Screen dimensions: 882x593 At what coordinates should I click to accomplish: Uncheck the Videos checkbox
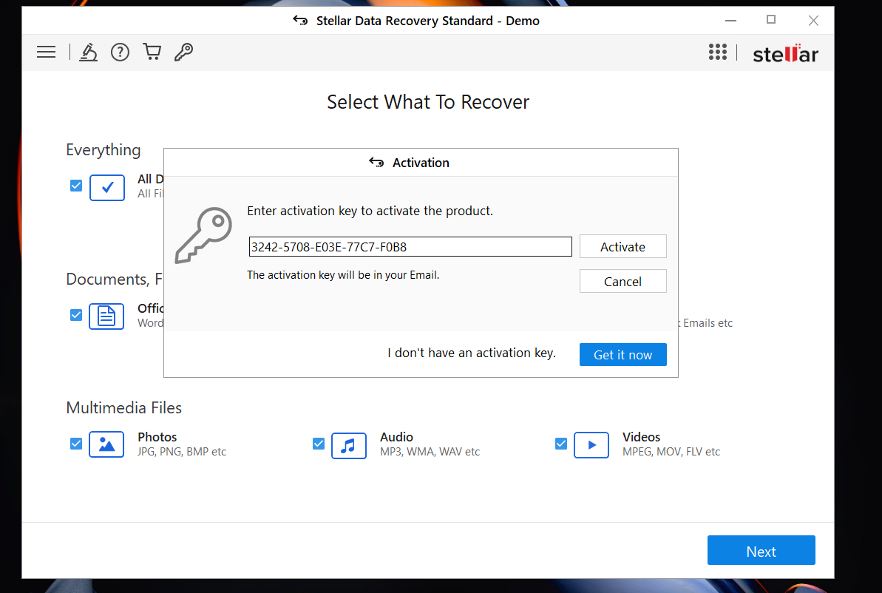tap(561, 444)
